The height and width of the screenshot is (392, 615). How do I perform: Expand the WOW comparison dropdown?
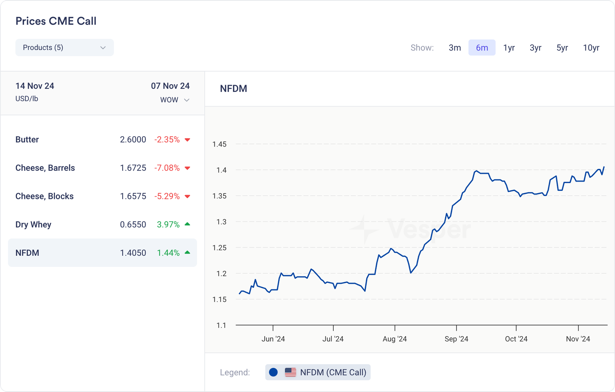(x=175, y=100)
